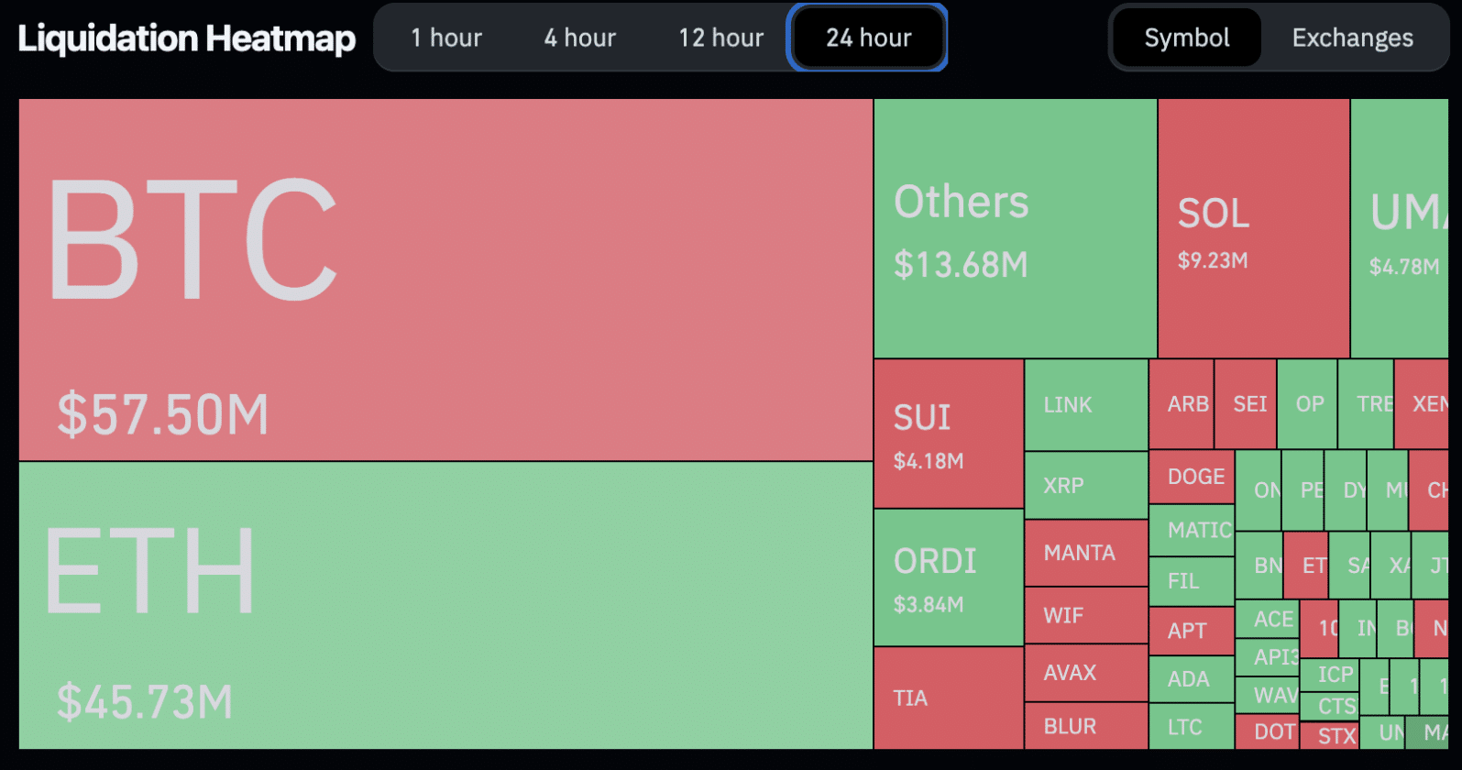This screenshot has height=770, width=1462.
Task: Switch to the 1 hour timeframe
Action: (446, 38)
